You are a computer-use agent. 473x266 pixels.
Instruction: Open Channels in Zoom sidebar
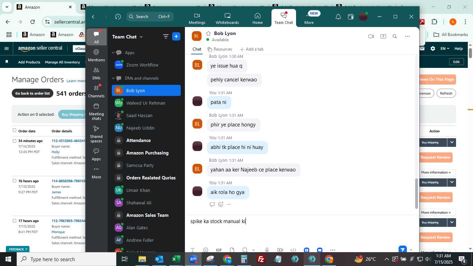pyautogui.click(x=96, y=91)
